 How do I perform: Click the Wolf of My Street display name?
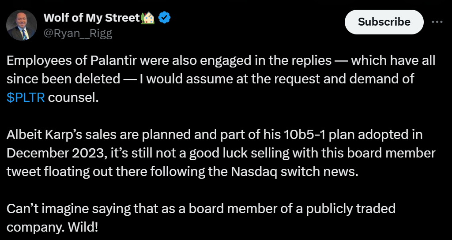click(x=91, y=18)
